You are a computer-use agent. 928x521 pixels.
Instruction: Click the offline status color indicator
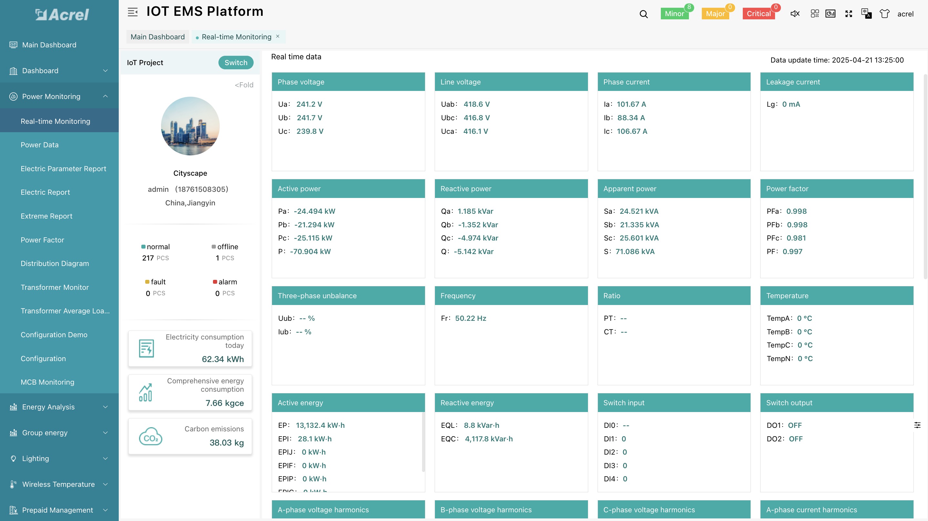pos(214,247)
